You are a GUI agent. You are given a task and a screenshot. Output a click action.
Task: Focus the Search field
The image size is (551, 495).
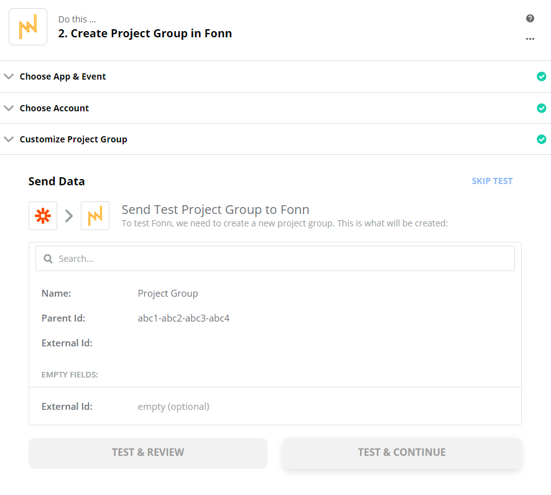275,259
